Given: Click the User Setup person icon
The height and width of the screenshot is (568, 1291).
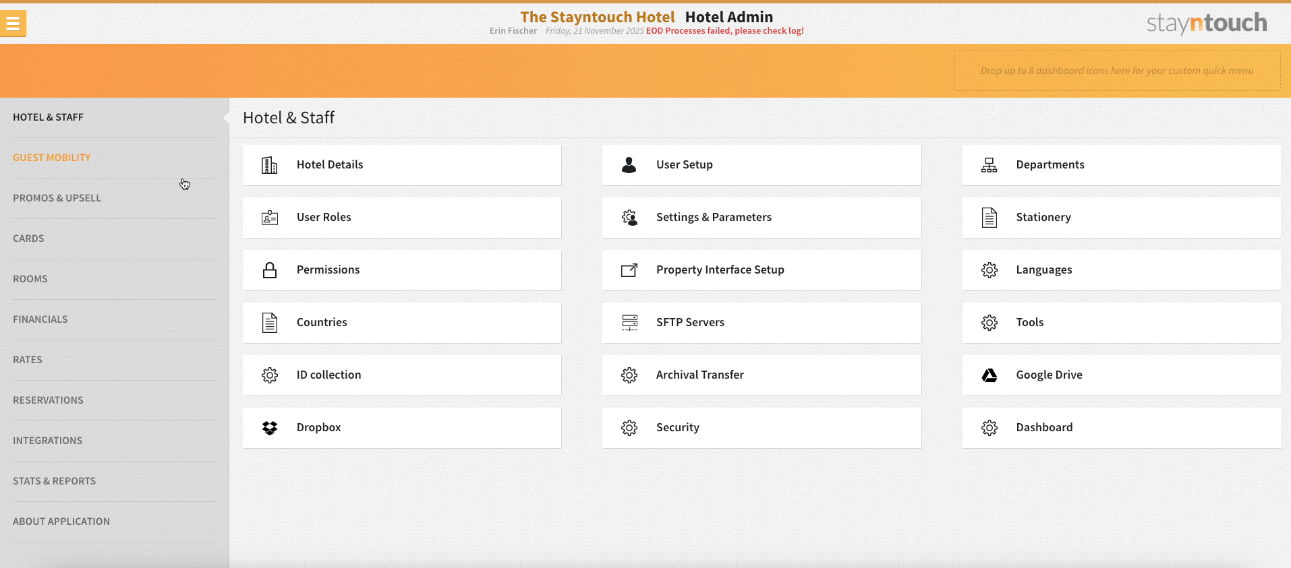Looking at the screenshot, I should coord(629,165).
